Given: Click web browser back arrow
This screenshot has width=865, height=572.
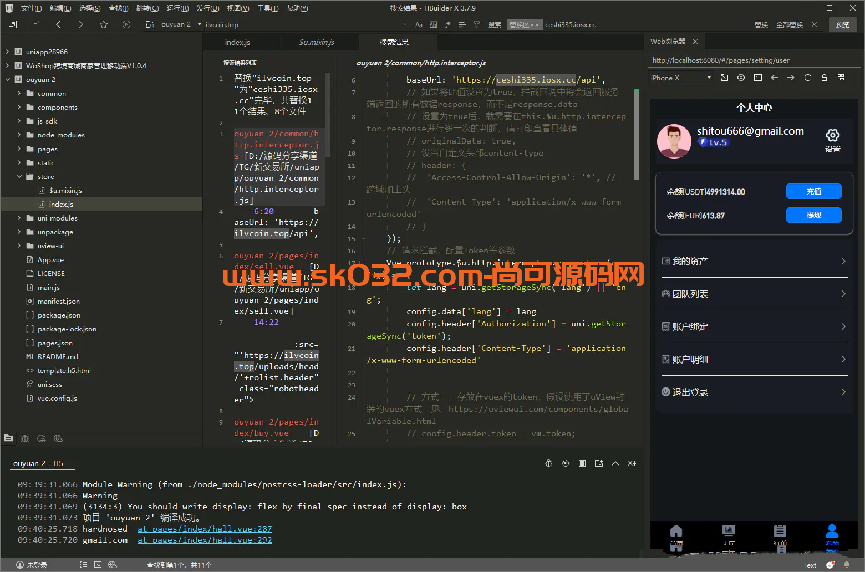Looking at the screenshot, I should [774, 78].
